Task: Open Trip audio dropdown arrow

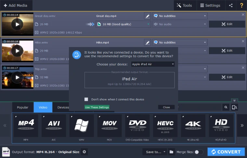Action: point(205,77)
